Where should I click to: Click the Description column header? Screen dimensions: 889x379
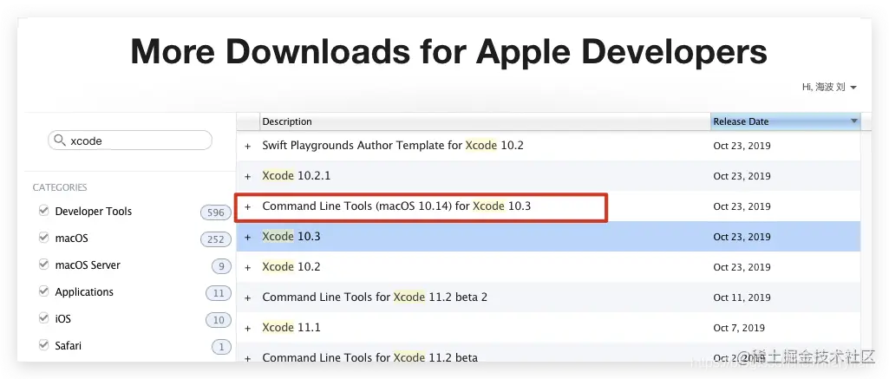click(x=486, y=121)
